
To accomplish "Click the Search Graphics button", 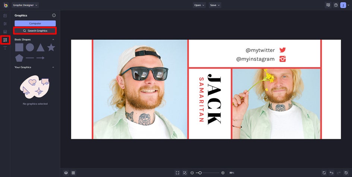I will point(35,31).
